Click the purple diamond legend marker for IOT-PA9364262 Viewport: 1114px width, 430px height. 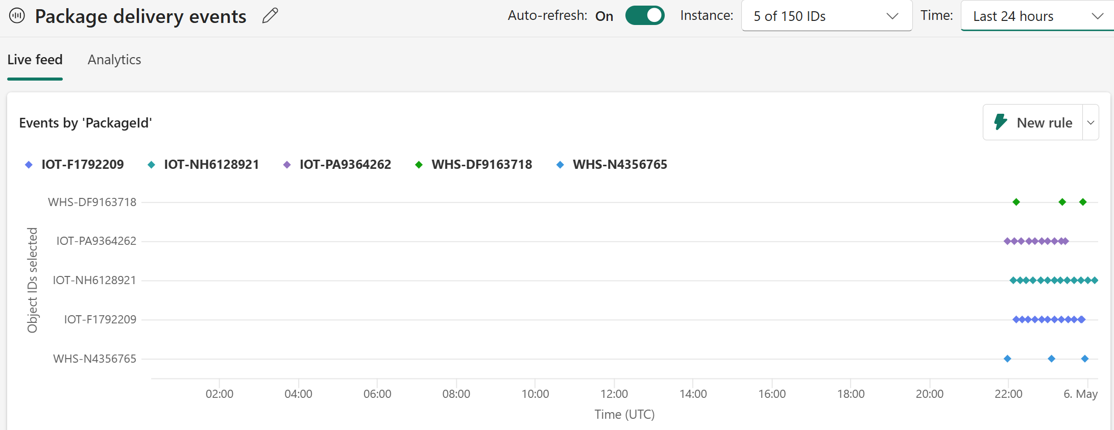(287, 165)
